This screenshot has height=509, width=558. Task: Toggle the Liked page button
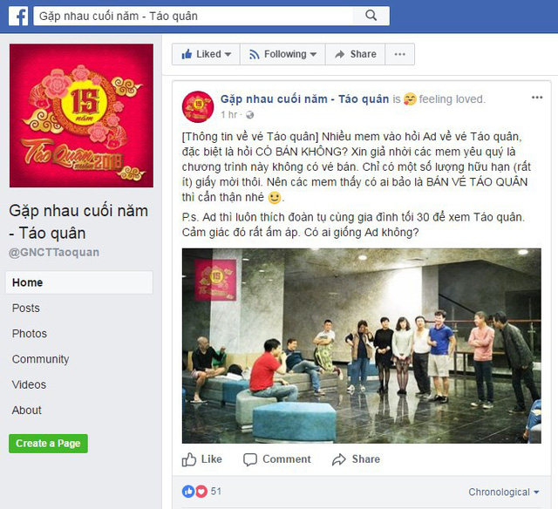click(206, 54)
